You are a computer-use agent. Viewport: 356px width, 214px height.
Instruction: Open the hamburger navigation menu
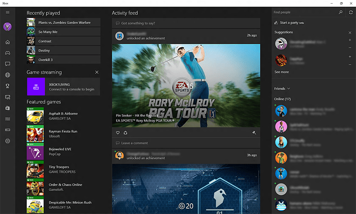coord(8,12)
